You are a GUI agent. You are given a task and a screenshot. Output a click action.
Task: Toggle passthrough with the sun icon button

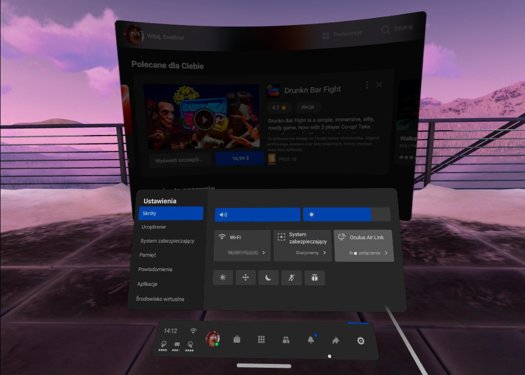point(223,277)
